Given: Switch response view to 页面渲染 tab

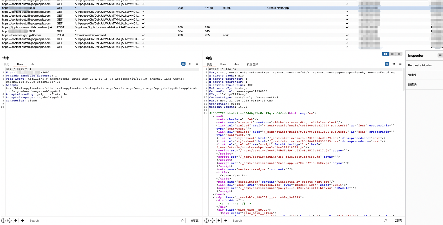Looking at the screenshot, I should [x=252, y=64].
